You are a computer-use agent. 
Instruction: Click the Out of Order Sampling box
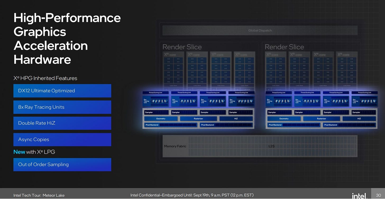click(62, 164)
